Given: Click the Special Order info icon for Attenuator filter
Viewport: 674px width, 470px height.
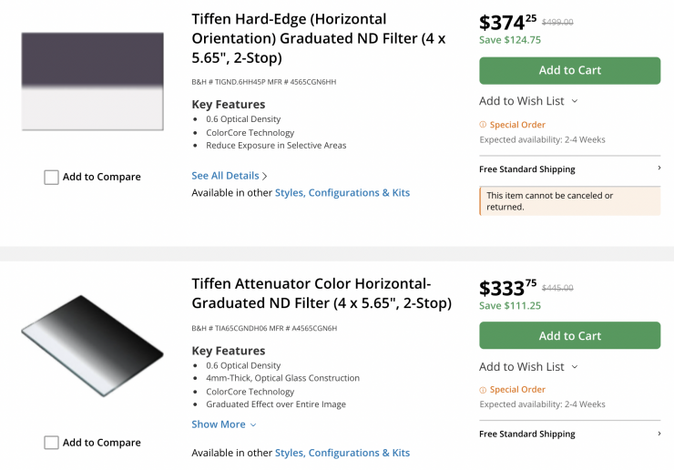Looking at the screenshot, I should coord(483,390).
